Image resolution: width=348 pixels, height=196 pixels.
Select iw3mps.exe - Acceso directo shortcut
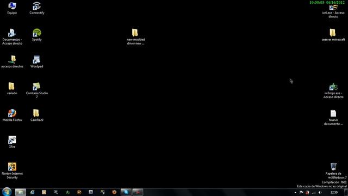[333, 90]
